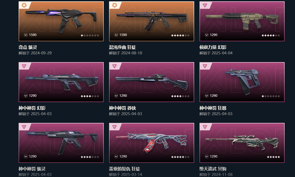Screen dimensions: 295x177
Task: Click the 1590 price on 混沌序曲 狂徒 card
Action: pyautogui.click(x=123, y=35)
